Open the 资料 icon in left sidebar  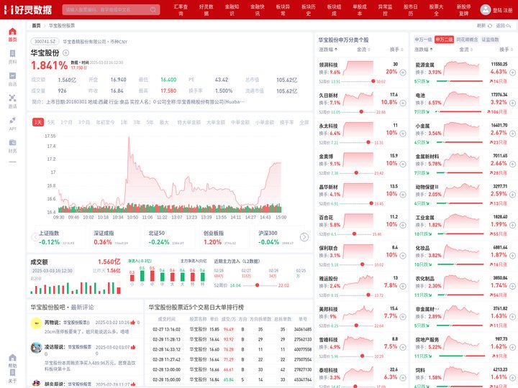12,53
